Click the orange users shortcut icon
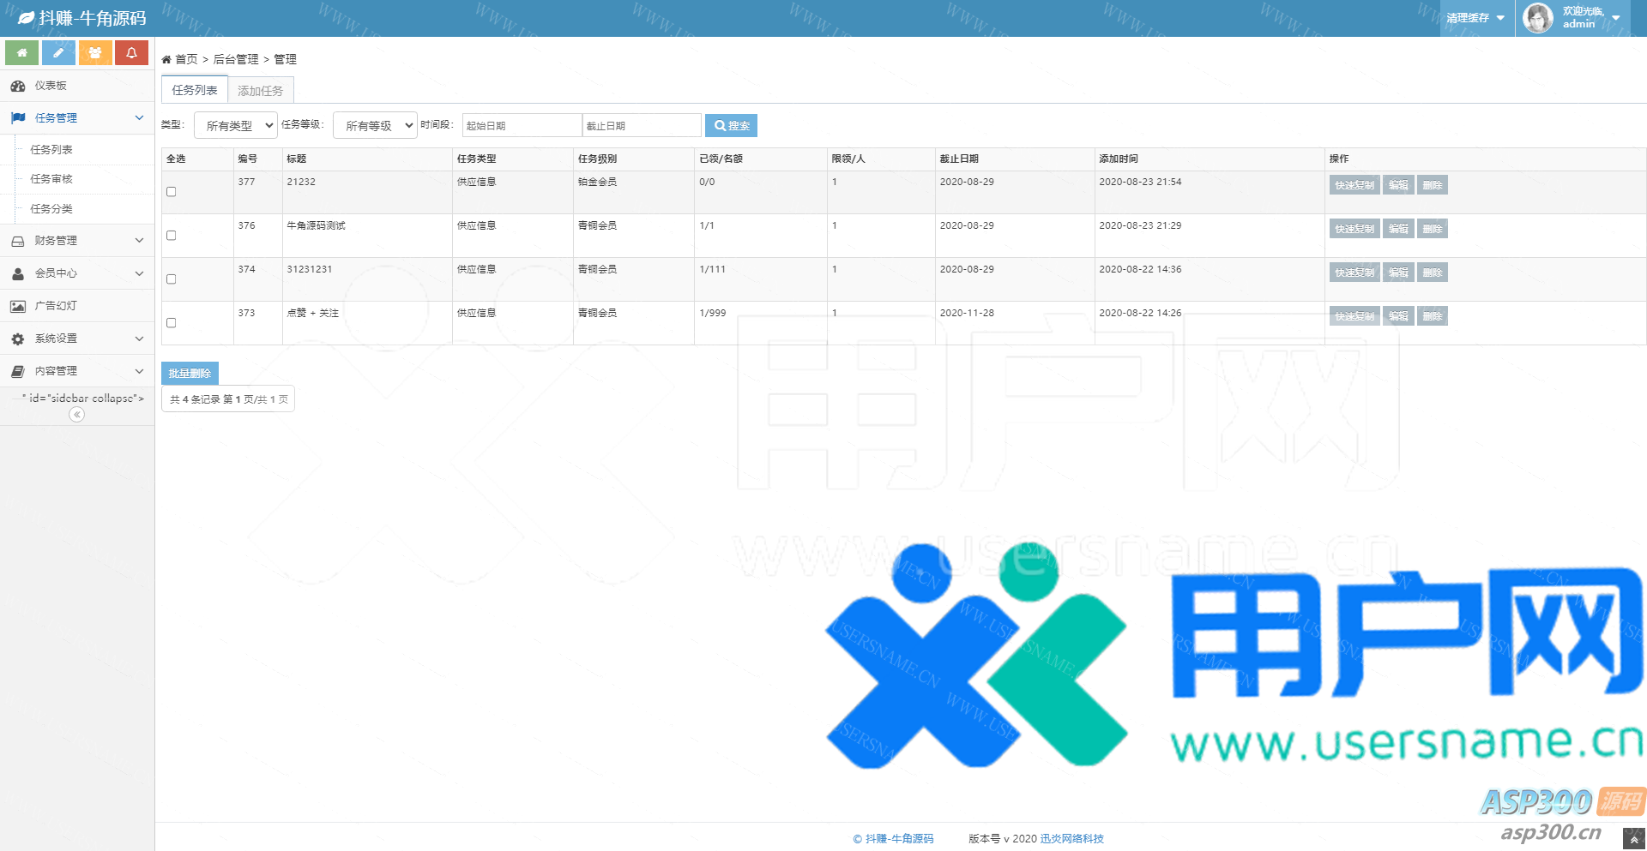This screenshot has height=851, width=1647. point(95,52)
